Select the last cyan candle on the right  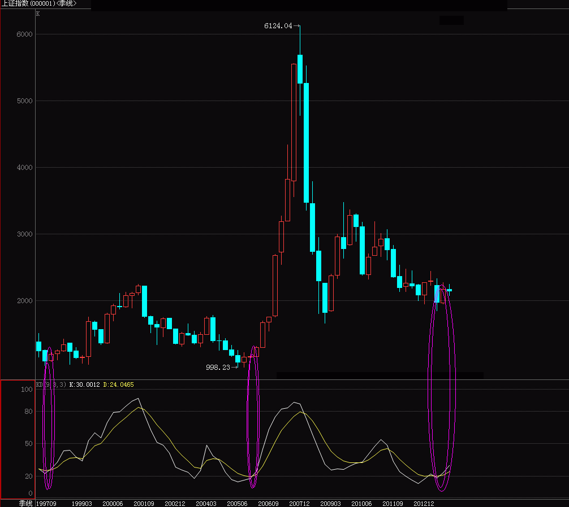(449, 290)
